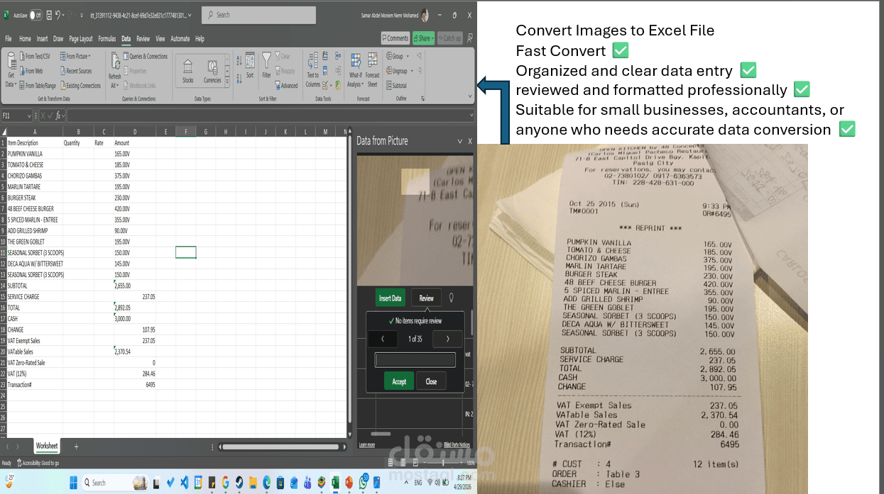Image resolution: width=884 pixels, height=494 pixels.
Task: Click the review text input field
Action: pyautogui.click(x=415, y=360)
